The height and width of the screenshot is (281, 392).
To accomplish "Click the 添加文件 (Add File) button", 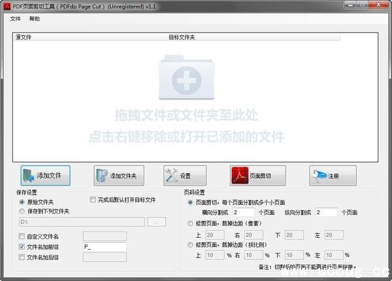I will pyautogui.click(x=45, y=175).
